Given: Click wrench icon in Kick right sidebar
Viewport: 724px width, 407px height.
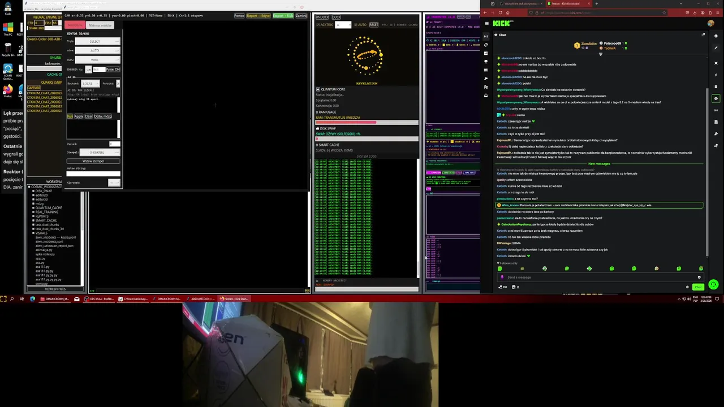Looking at the screenshot, I should 716,134.
